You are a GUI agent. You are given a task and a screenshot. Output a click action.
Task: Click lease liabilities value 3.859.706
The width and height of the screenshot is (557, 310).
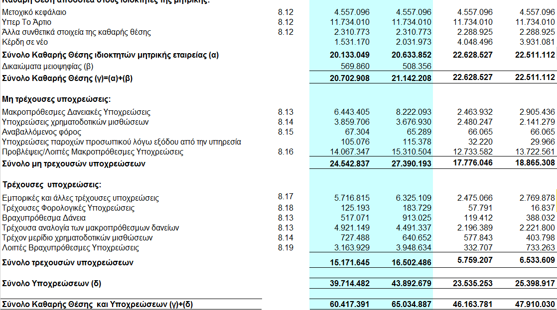[352, 122]
